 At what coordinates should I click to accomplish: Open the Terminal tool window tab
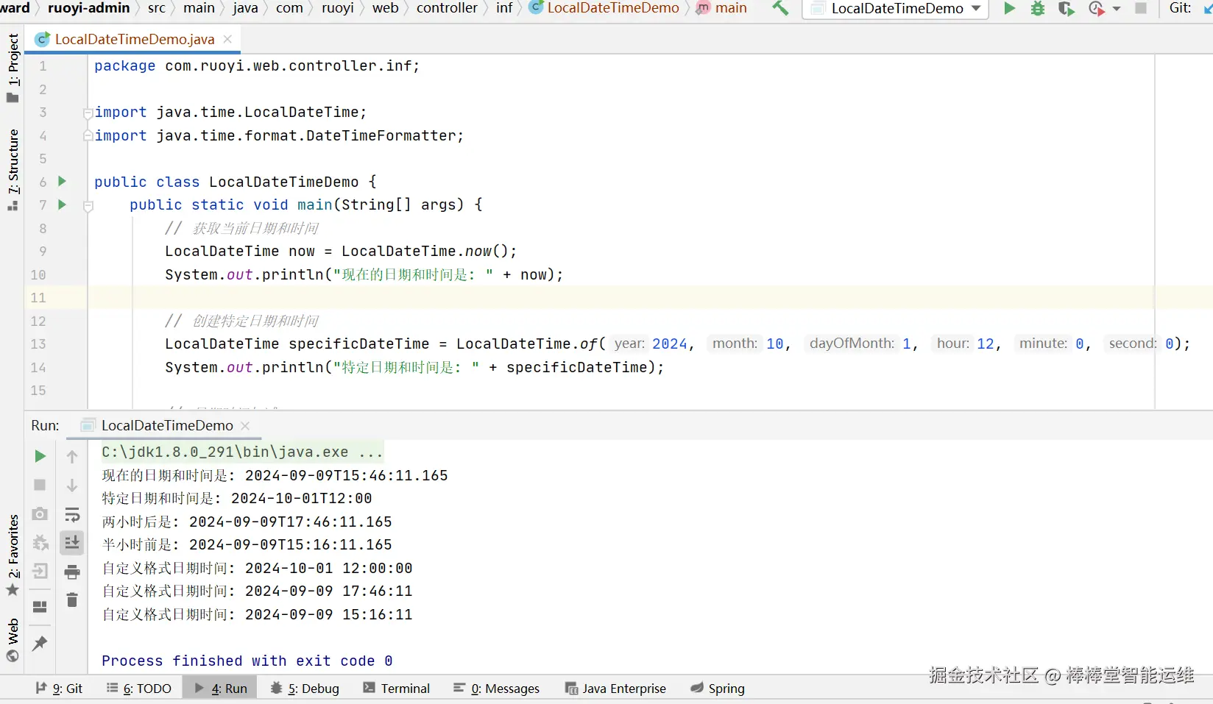click(x=397, y=688)
